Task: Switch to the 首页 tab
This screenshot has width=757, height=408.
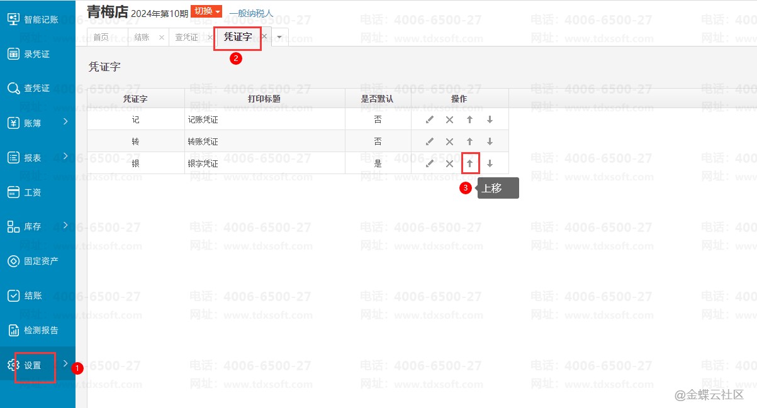Action: tap(101, 38)
